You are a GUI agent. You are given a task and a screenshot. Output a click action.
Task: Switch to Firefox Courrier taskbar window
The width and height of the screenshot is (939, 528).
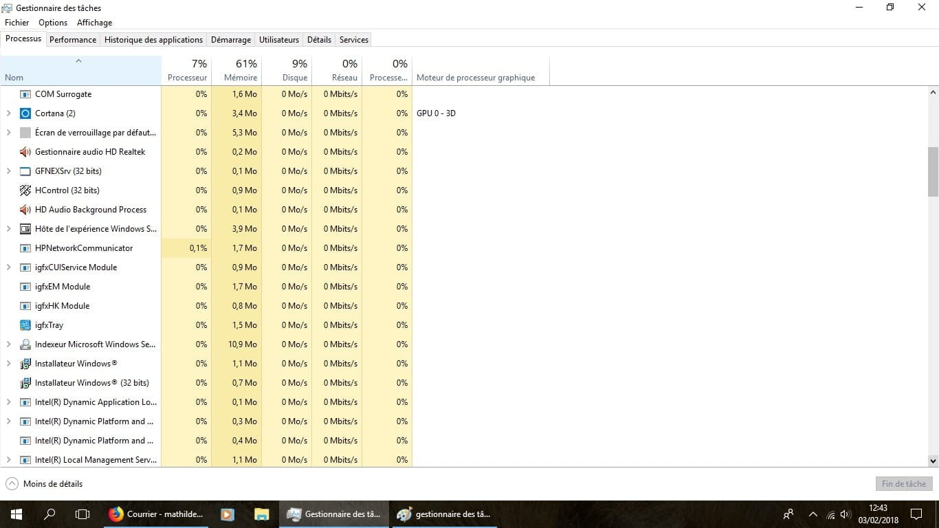point(157,514)
